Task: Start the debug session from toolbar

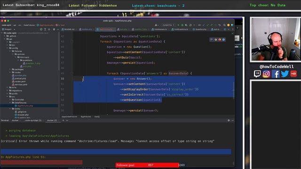Action: point(182,25)
